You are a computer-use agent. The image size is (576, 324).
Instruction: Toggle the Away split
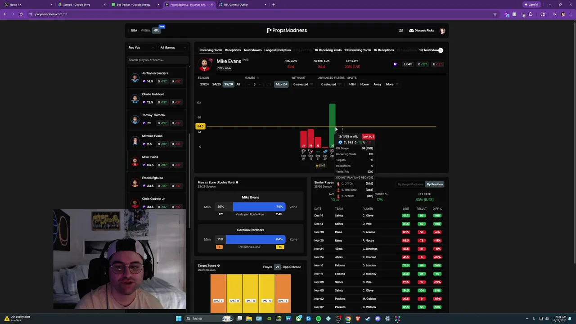coord(377,84)
